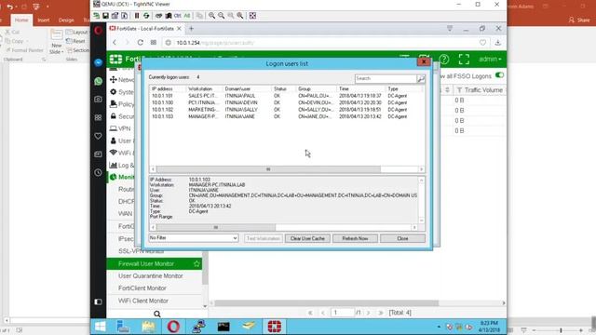Click the IP address column header
596x335 pixels.
point(168,89)
